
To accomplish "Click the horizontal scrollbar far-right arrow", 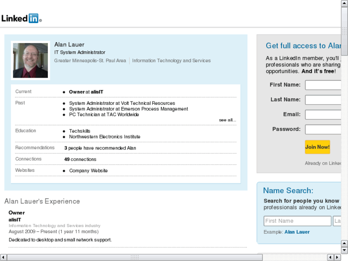I will pyautogui.click(x=337, y=257).
